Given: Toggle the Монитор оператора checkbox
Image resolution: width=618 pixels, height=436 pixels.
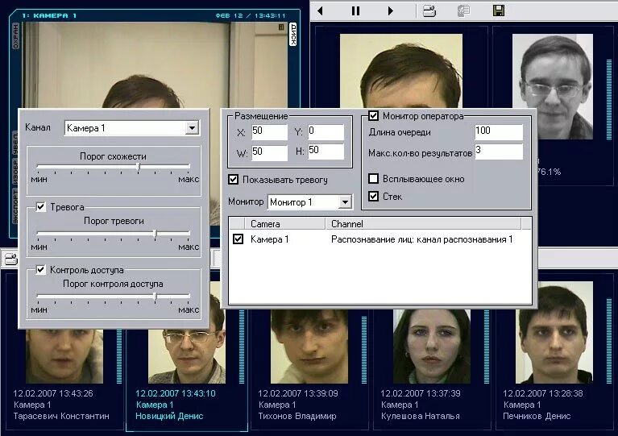Looking at the screenshot, I should pyautogui.click(x=373, y=115).
